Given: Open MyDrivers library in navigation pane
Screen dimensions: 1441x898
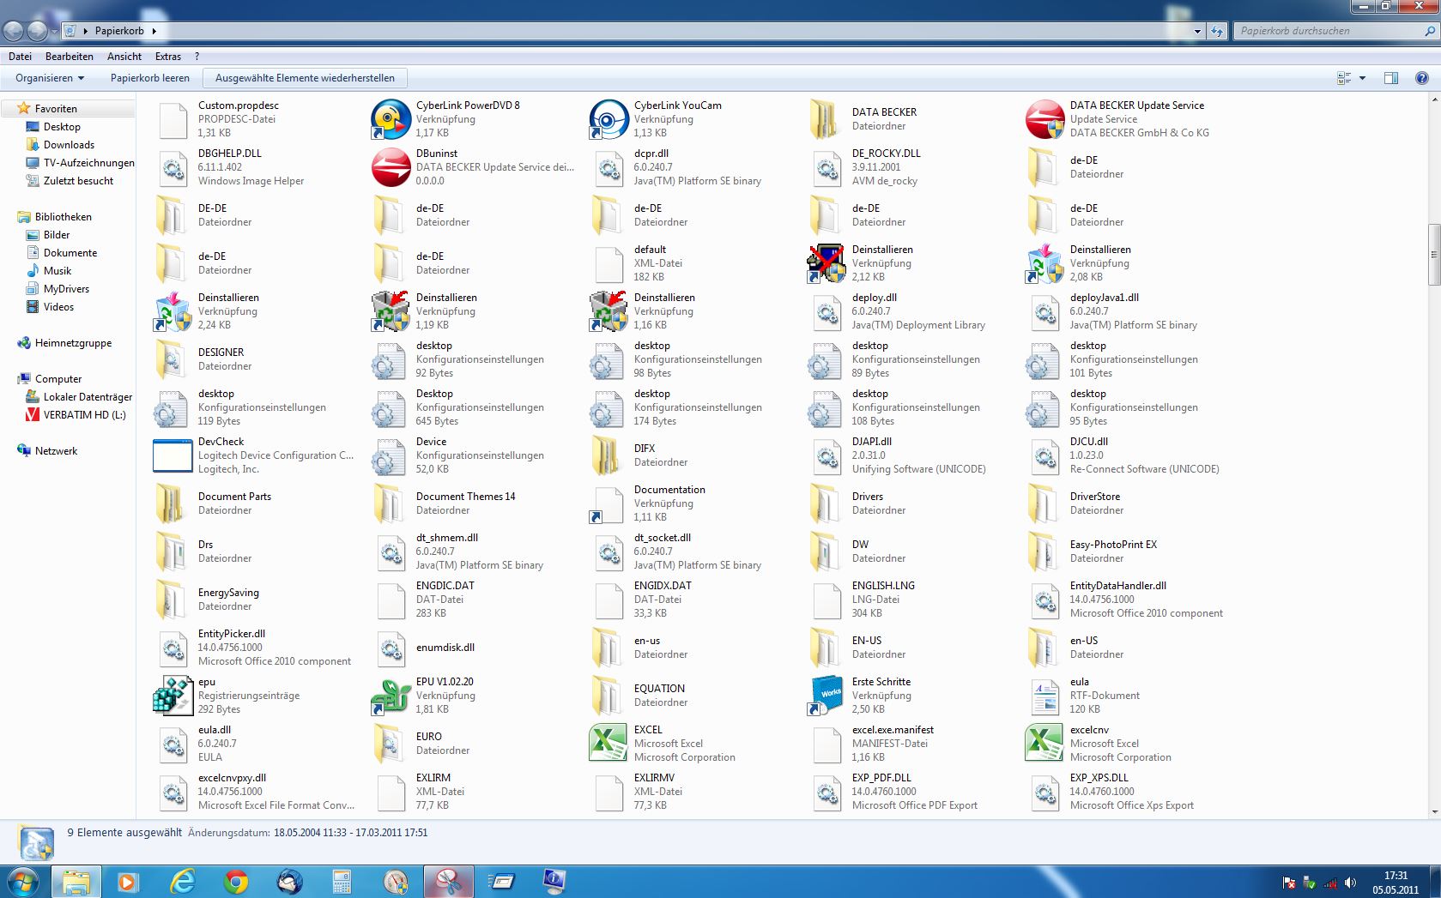Looking at the screenshot, I should (66, 289).
